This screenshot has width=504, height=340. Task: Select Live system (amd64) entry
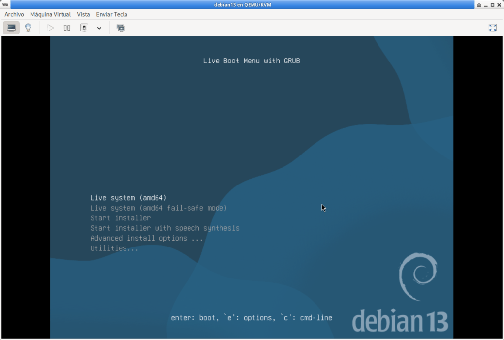click(128, 198)
